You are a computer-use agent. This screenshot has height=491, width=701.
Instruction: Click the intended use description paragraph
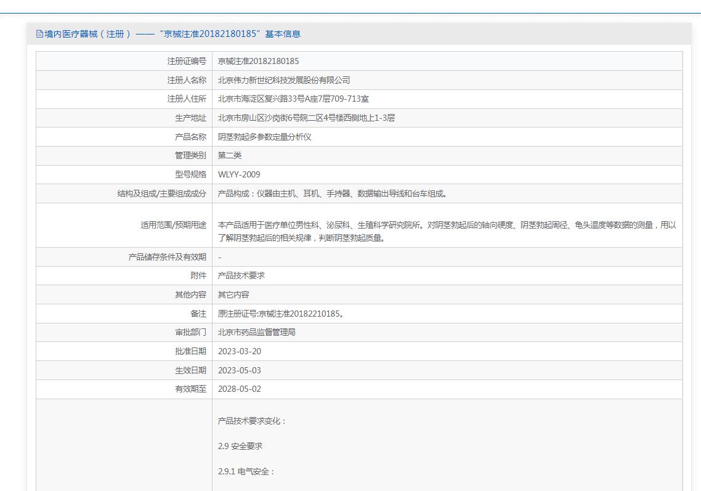447,231
